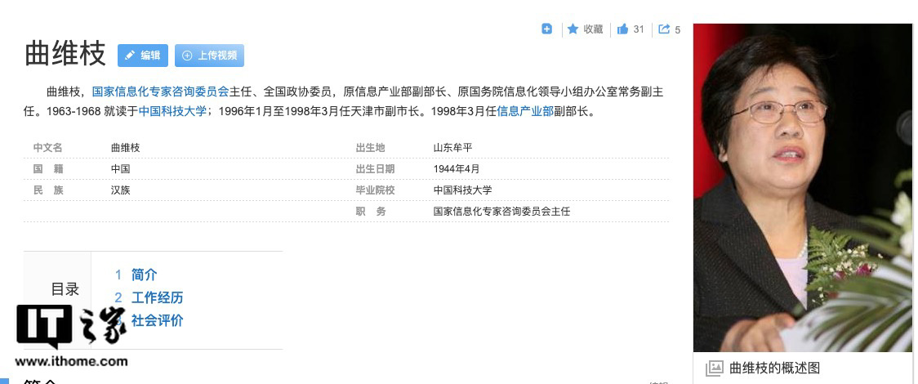Click birthplace value 山东牟平
The image size is (918, 384).
tap(452, 148)
